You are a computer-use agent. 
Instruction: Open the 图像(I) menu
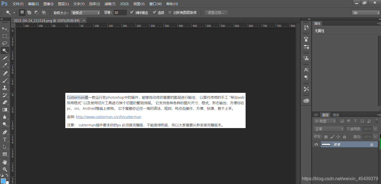(49, 4)
